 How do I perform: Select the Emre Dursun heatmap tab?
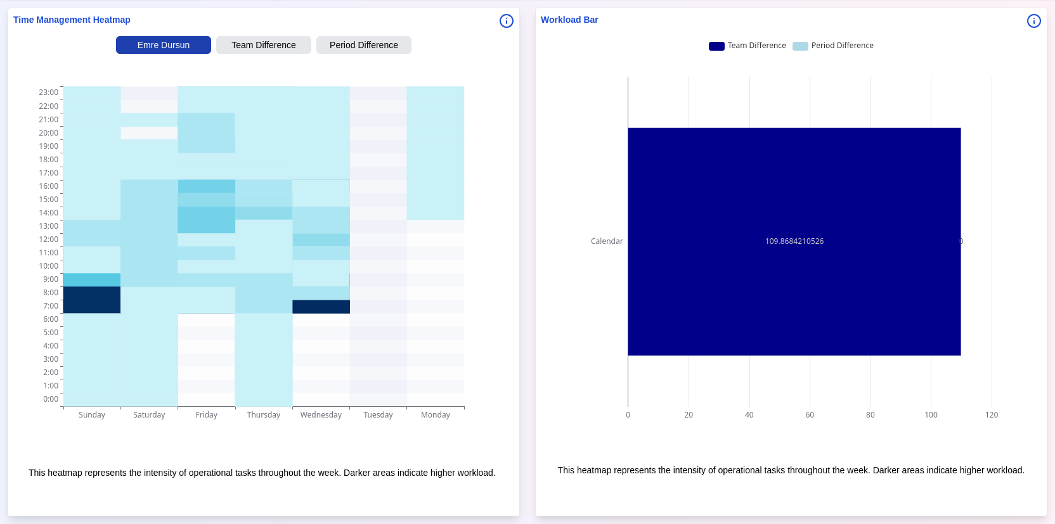(164, 45)
